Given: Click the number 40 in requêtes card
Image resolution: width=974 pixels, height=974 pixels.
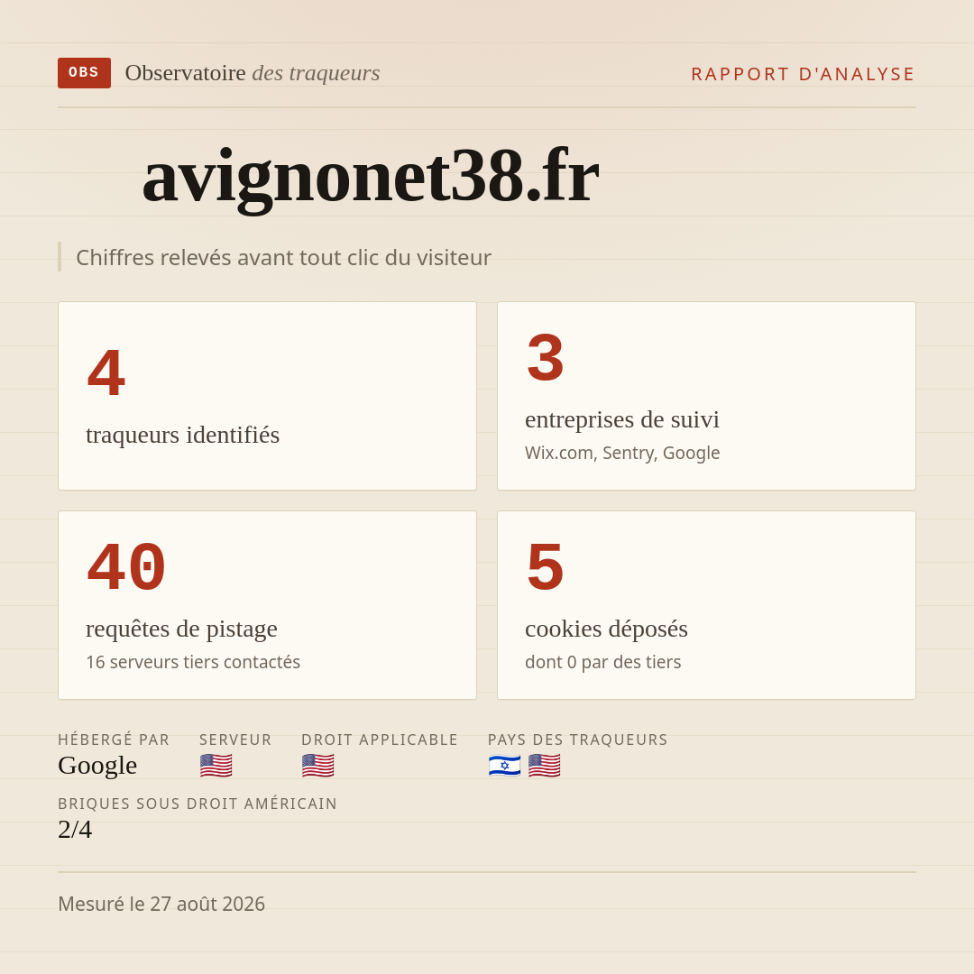Looking at the screenshot, I should (127, 567).
